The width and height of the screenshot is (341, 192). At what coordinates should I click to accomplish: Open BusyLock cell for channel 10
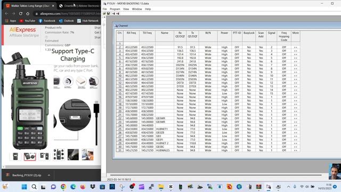point(249,76)
